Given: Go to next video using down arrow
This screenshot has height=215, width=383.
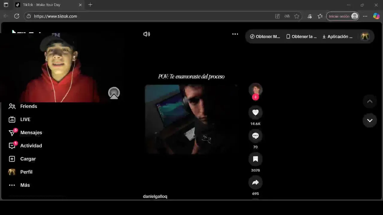Looking at the screenshot, I should click(x=370, y=120).
